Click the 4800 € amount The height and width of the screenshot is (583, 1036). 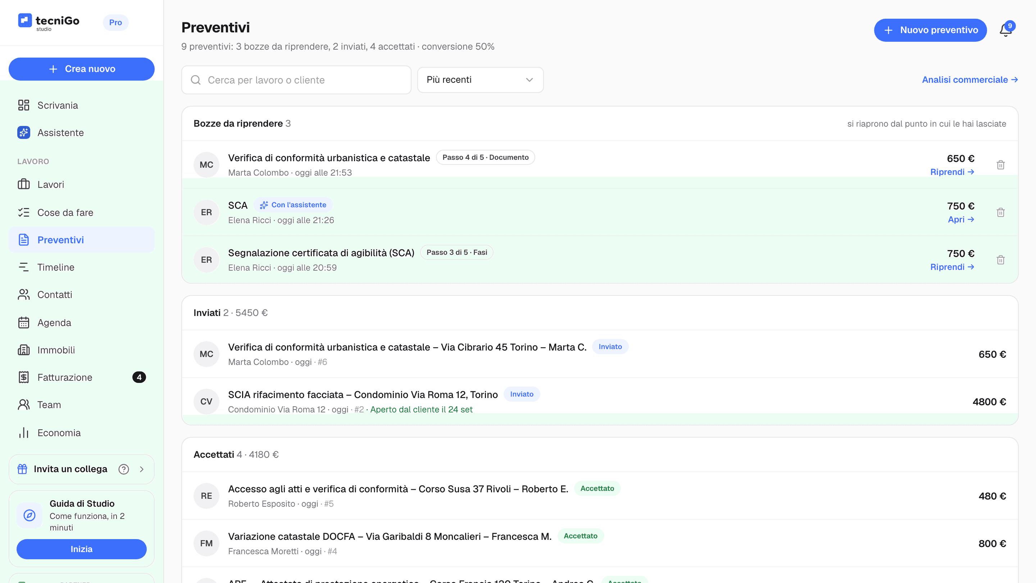coord(989,402)
